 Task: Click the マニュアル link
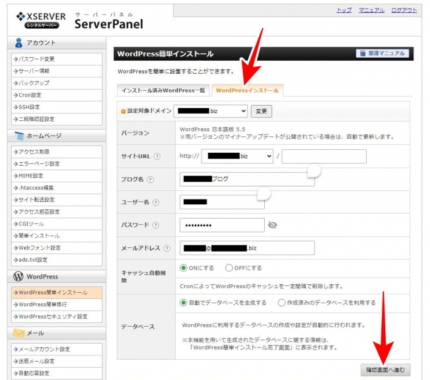coord(371,10)
